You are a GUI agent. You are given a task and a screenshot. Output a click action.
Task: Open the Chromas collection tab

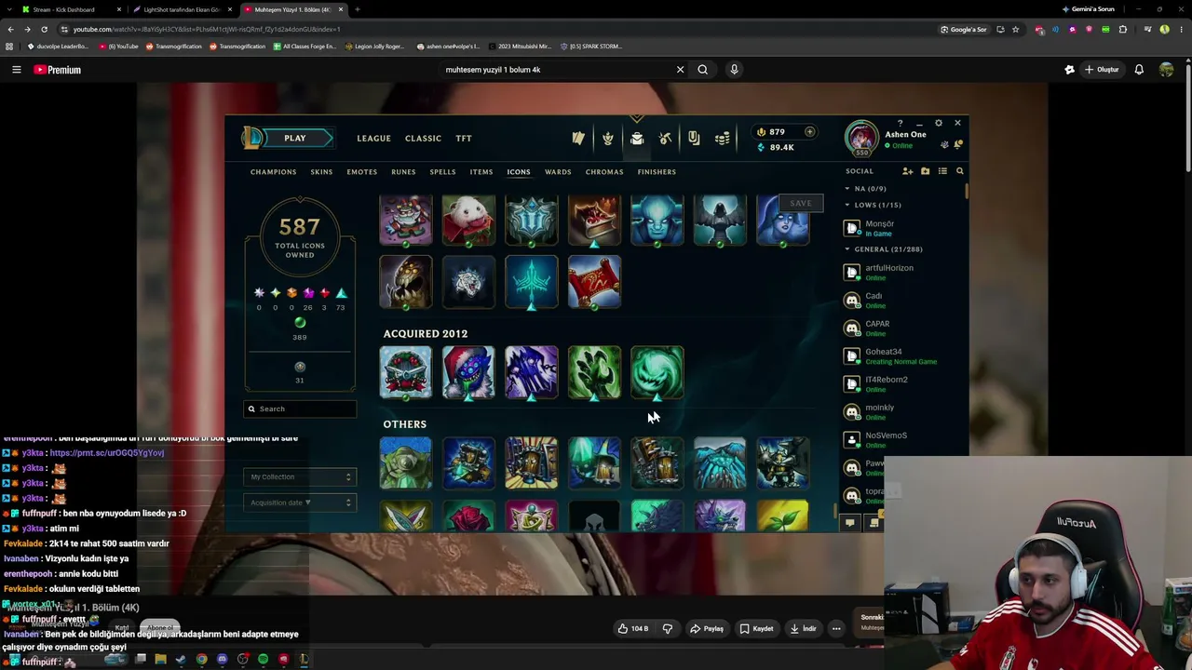point(604,172)
